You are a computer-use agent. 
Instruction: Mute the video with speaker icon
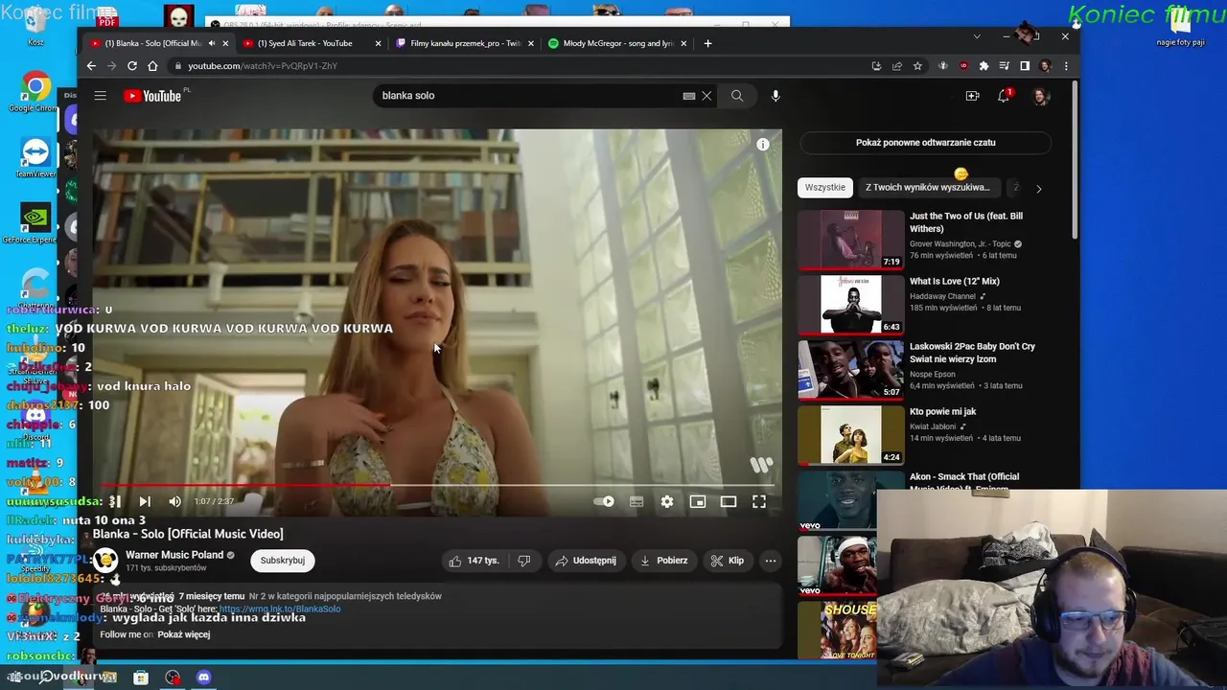tap(174, 501)
